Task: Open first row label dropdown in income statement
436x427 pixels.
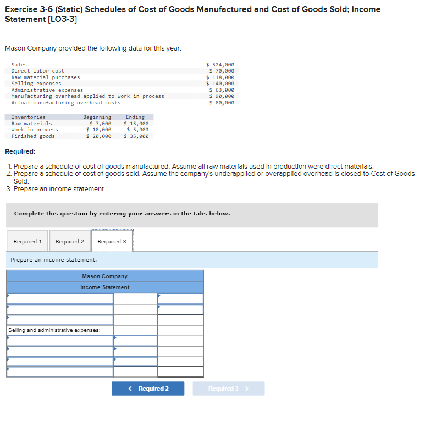Action: coord(60,299)
